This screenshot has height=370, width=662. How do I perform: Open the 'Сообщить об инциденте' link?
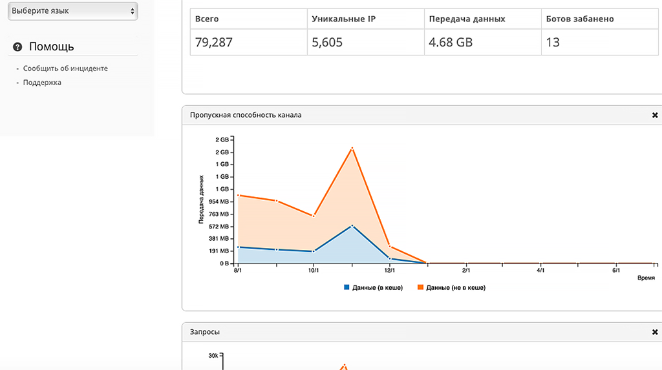(65, 68)
